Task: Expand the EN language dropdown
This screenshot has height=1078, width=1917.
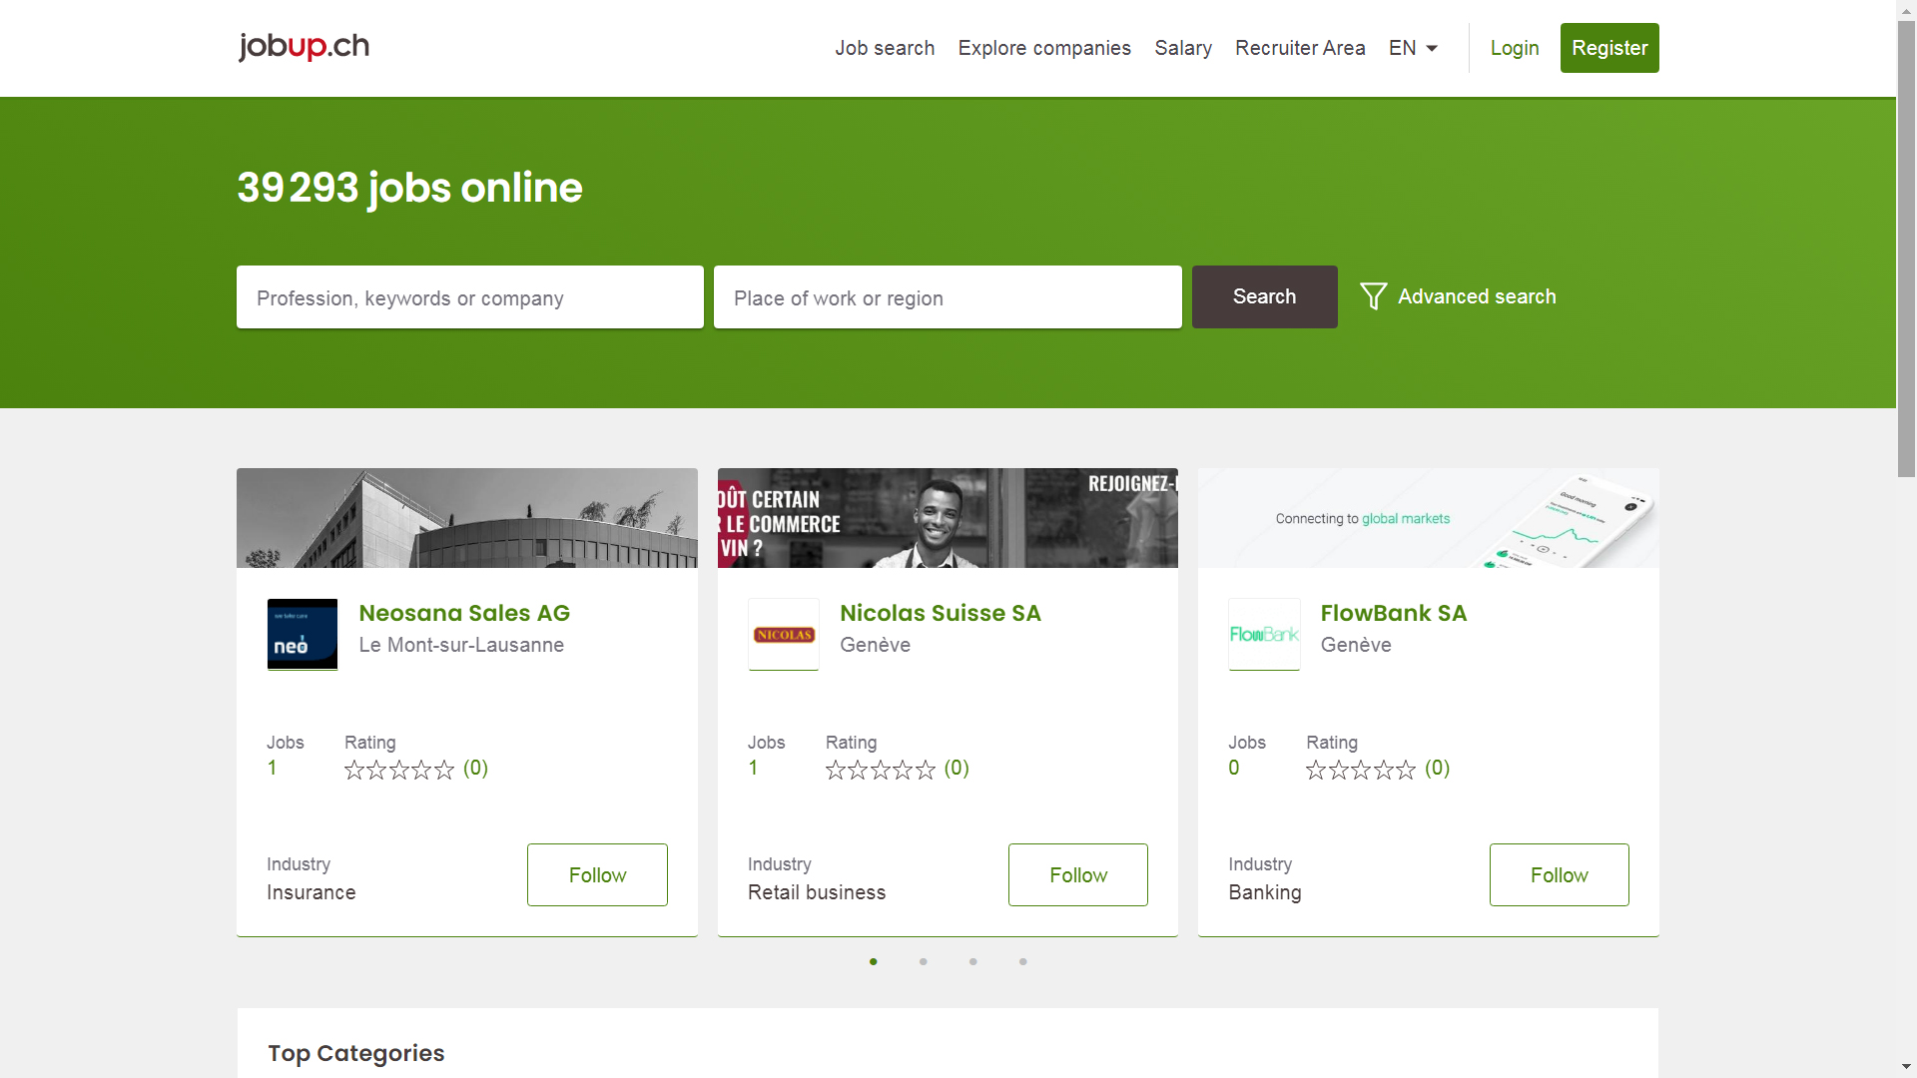Action: coord(1413,48)
